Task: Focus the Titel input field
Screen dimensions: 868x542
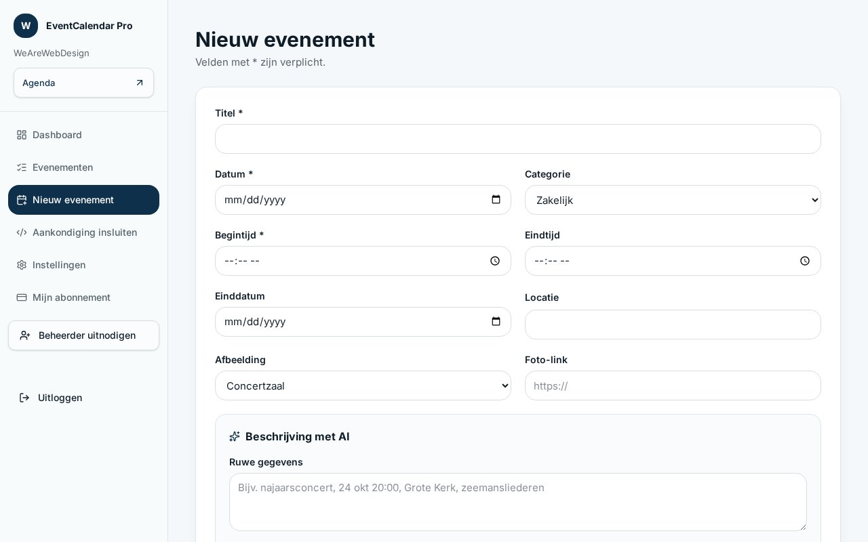Action: pyautogui.click(x=518, y=139)
